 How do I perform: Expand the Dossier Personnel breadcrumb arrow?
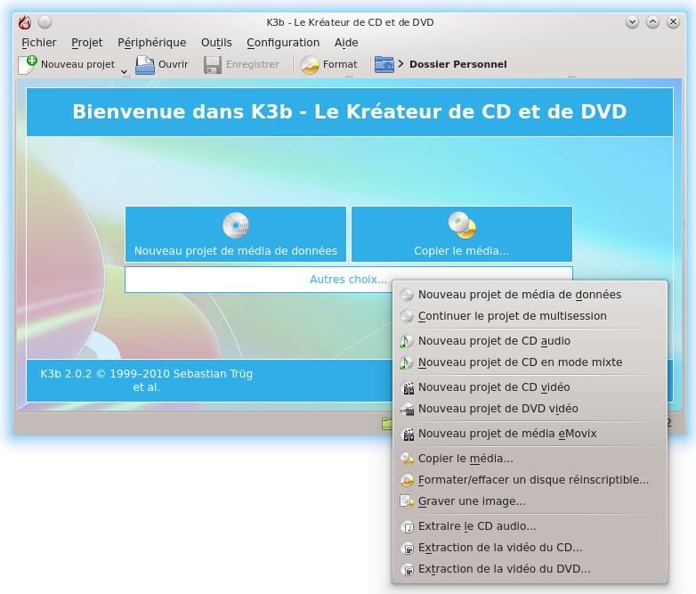point(401,64)
